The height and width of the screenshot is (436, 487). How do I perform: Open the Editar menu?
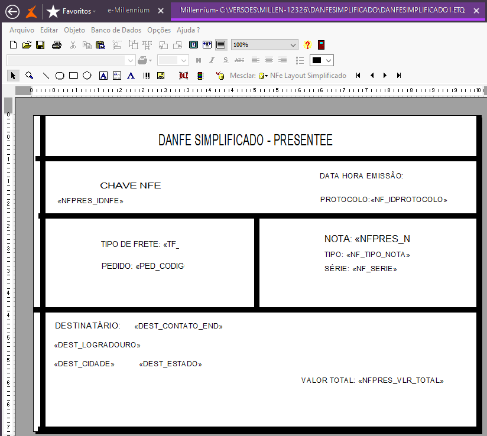pyautogui.click(x=49, y=30)
